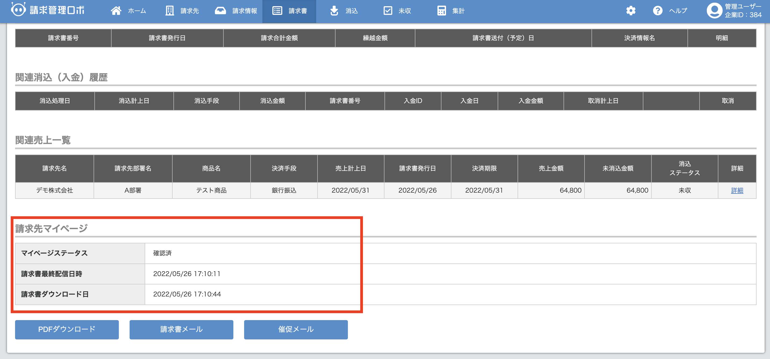This screenshot has width=770, height=359.
Task: Go to the 集計 menu label
Action: (x=458, y=11)
